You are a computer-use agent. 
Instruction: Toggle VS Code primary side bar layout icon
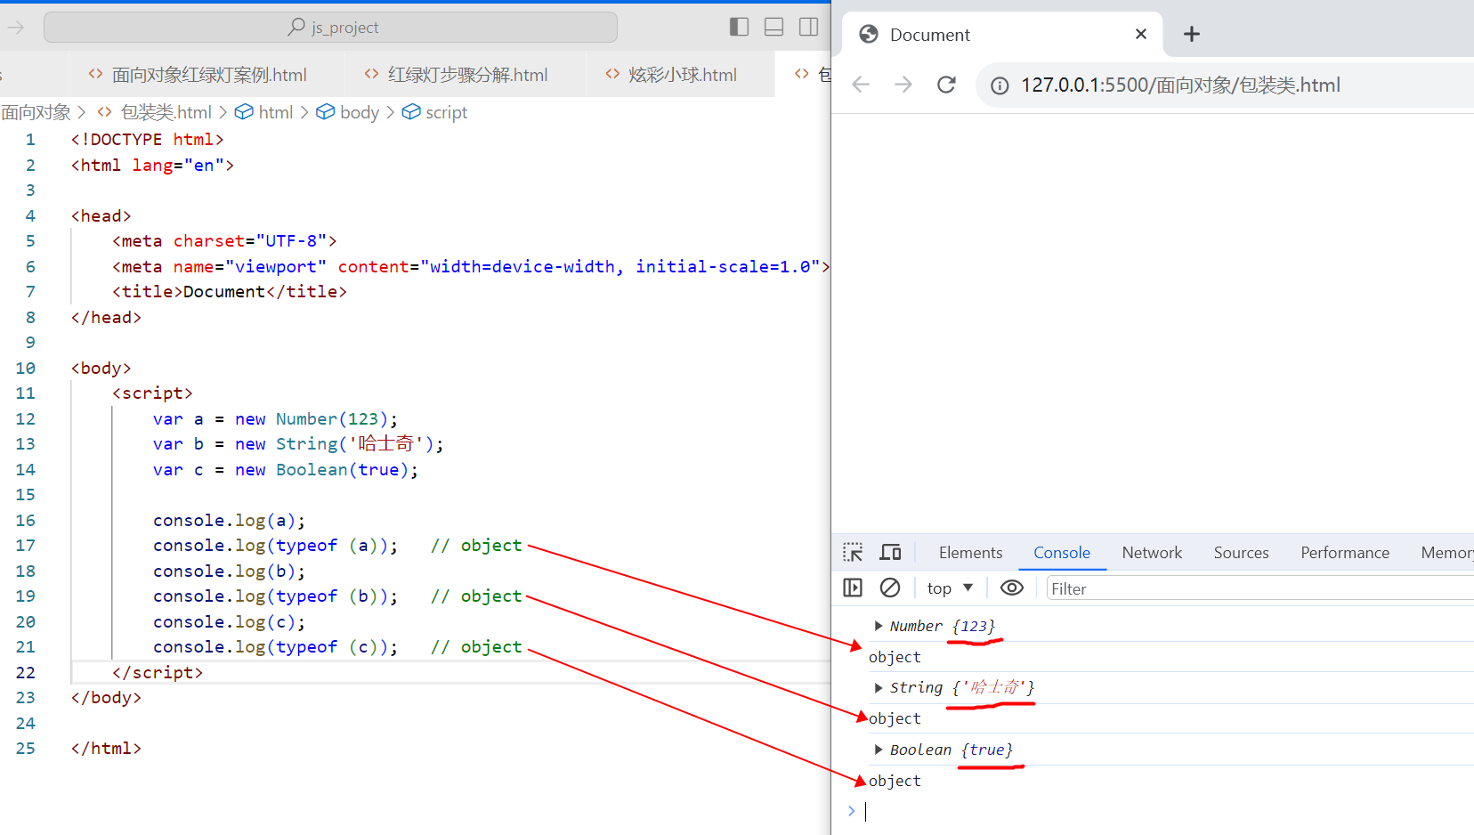point(739,27)
